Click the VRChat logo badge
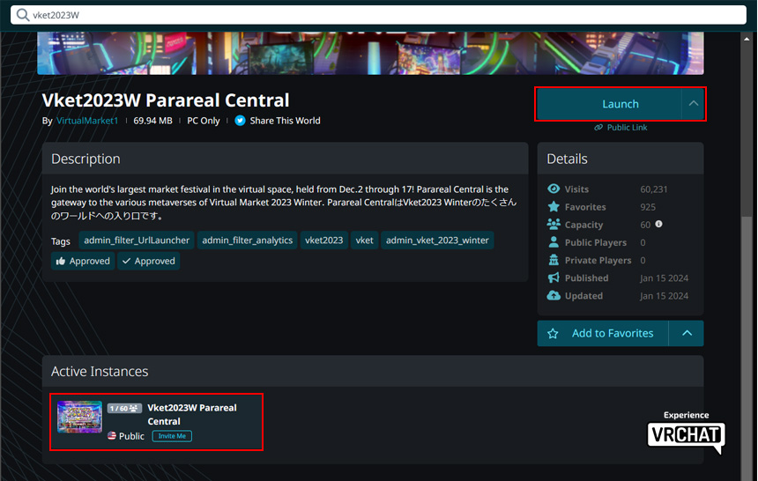 pos(686,432)
